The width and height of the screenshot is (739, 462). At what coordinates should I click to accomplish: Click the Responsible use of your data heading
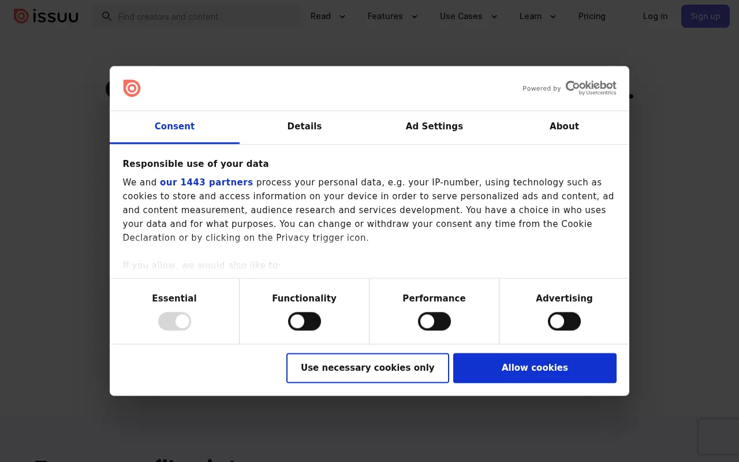[x=196, y=164]
